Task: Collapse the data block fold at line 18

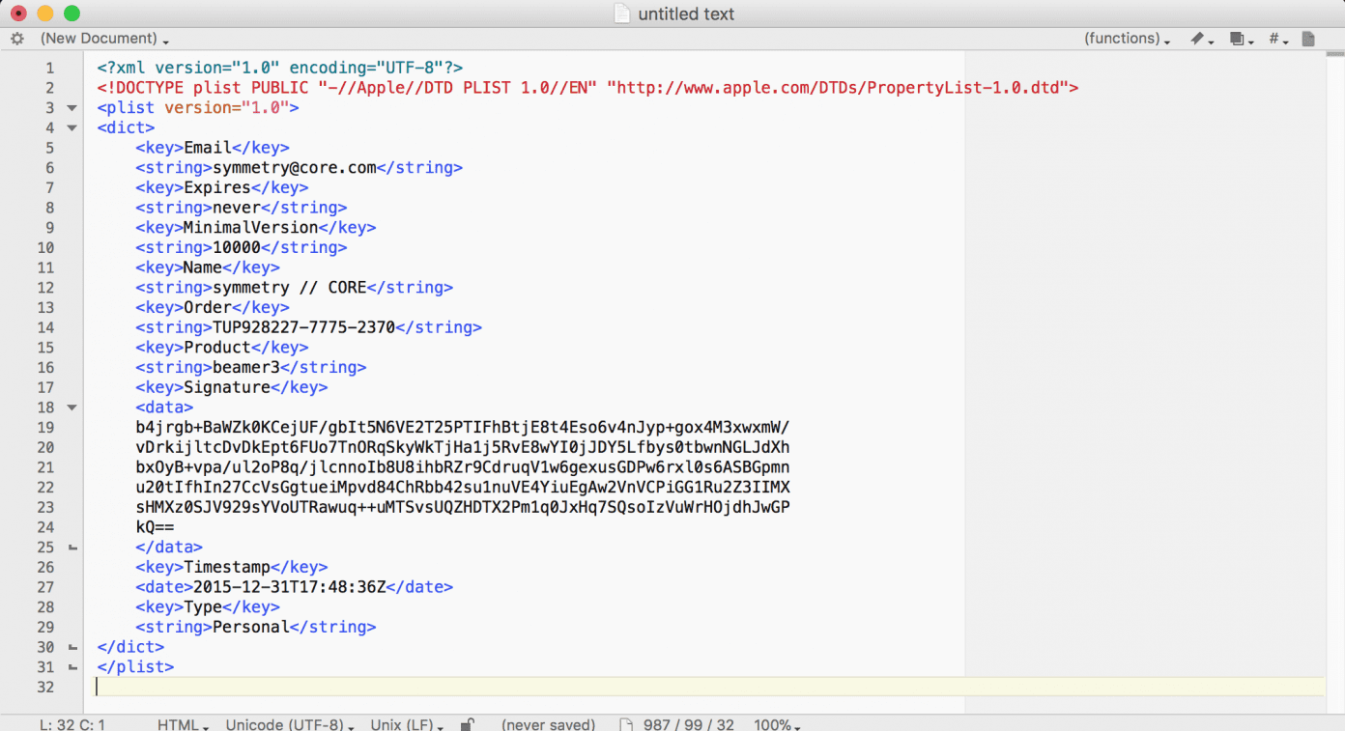Action: pos(71,407)
